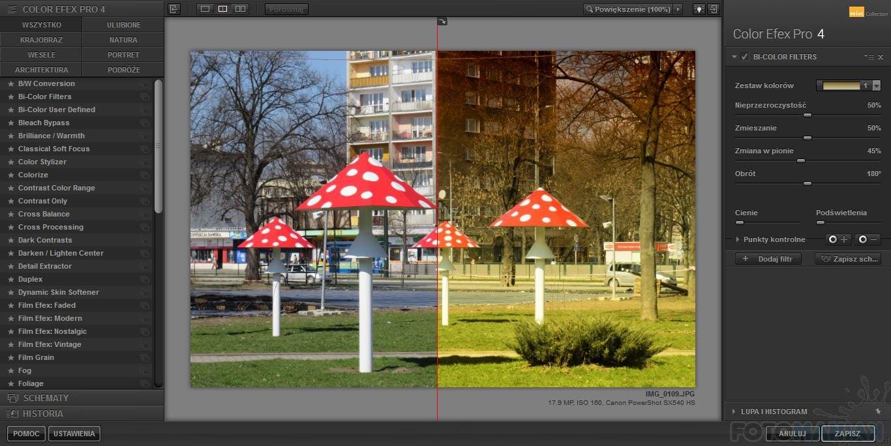This screenshot has height=446, width=891.
Task: Hide the right adjustments panel icon
Action: [714, 9]
